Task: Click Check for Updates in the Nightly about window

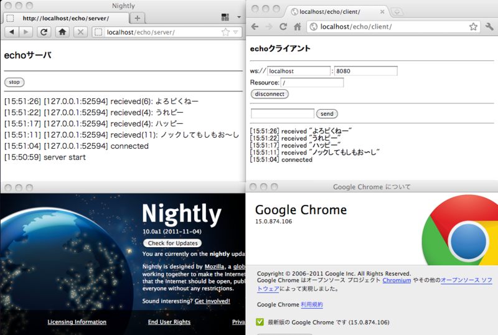Action: click(172, 243)
